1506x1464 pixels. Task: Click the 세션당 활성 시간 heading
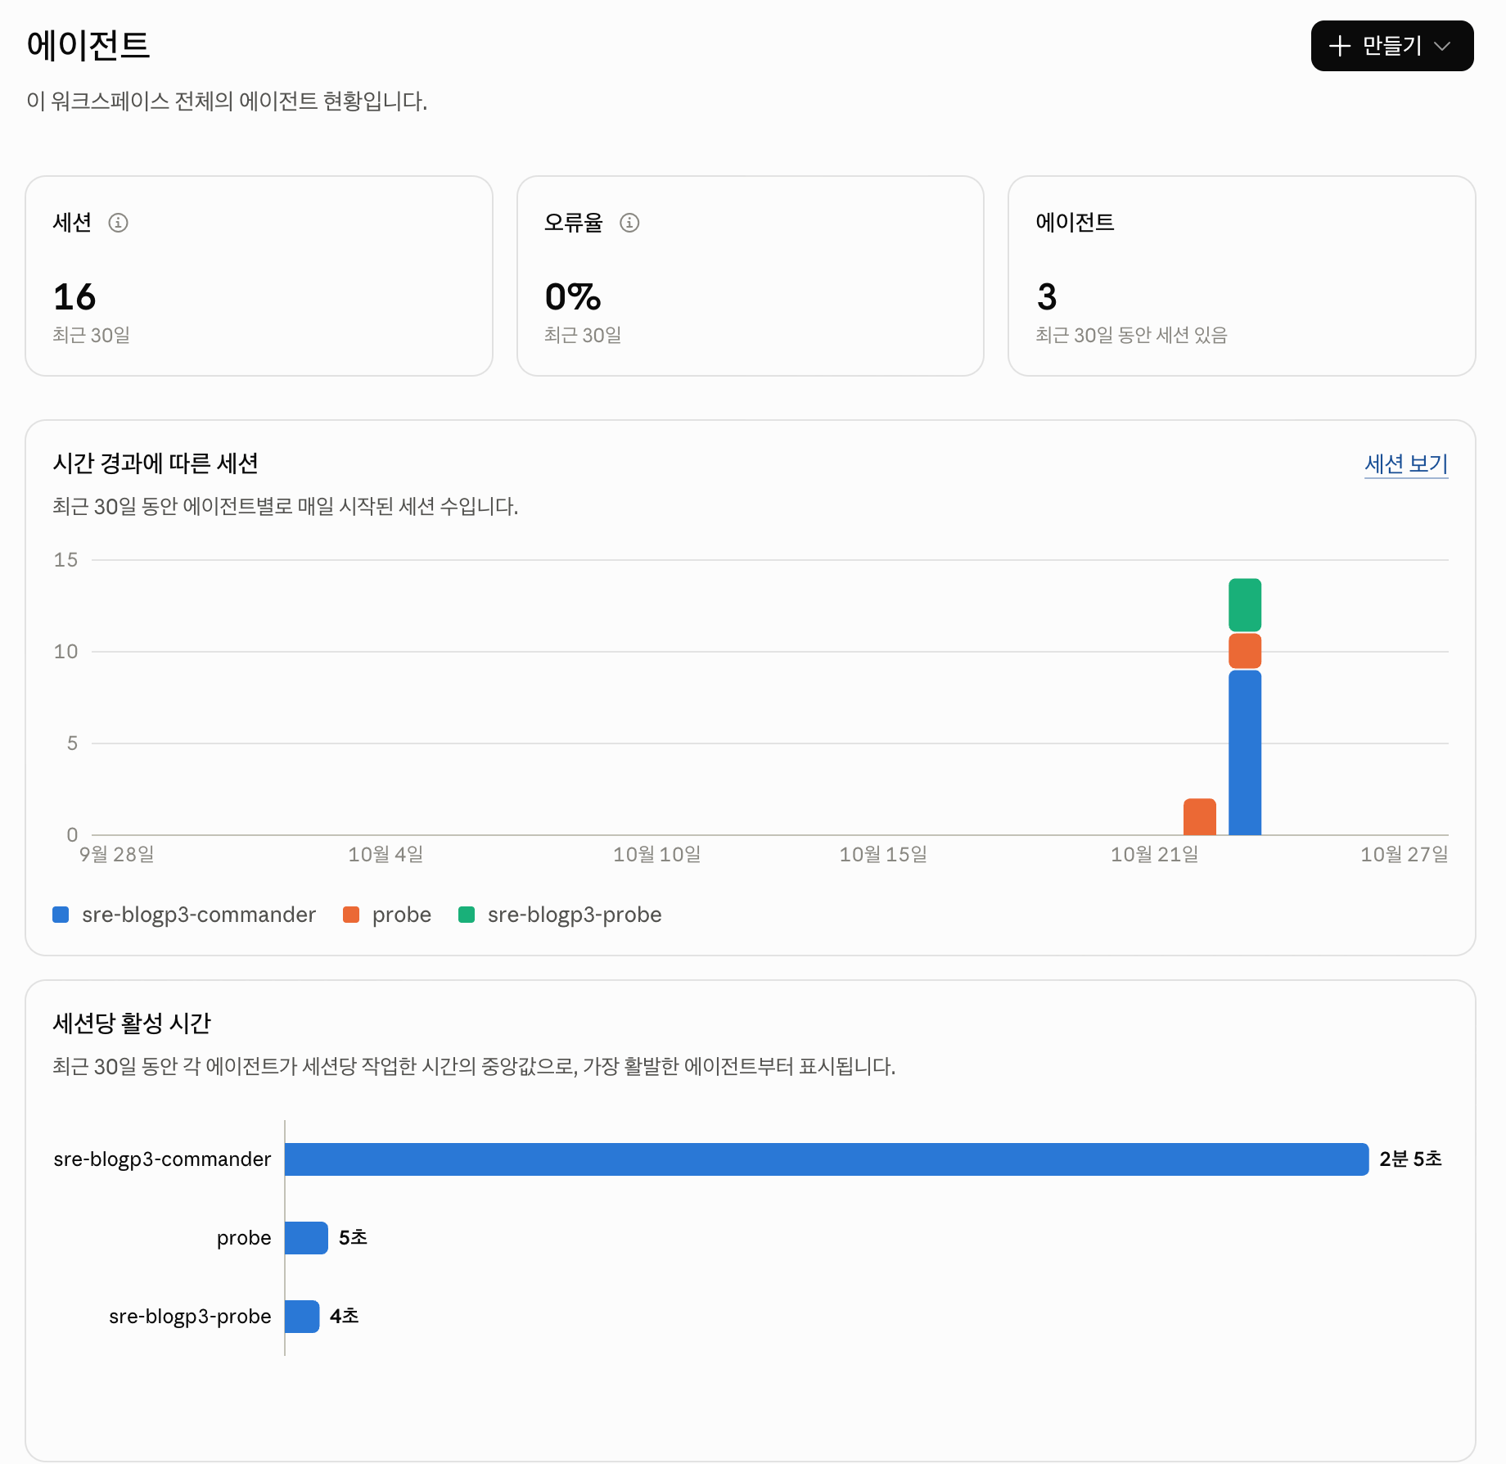tap(132, 1023)
